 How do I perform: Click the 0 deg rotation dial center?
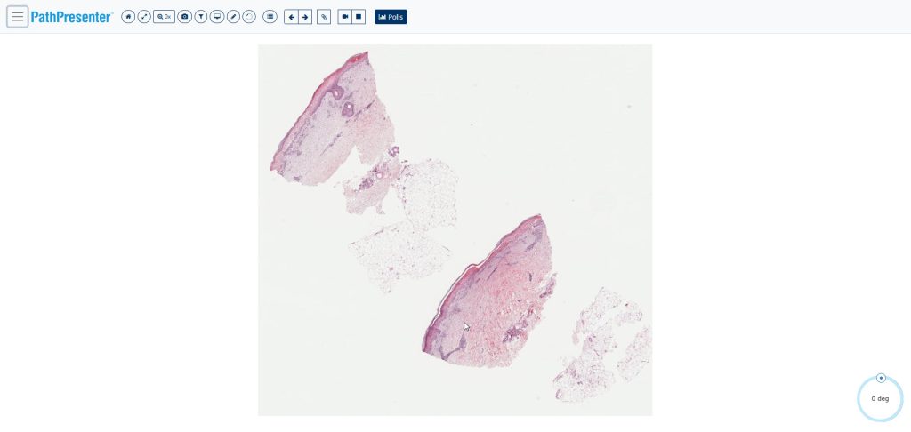point(880,399)
